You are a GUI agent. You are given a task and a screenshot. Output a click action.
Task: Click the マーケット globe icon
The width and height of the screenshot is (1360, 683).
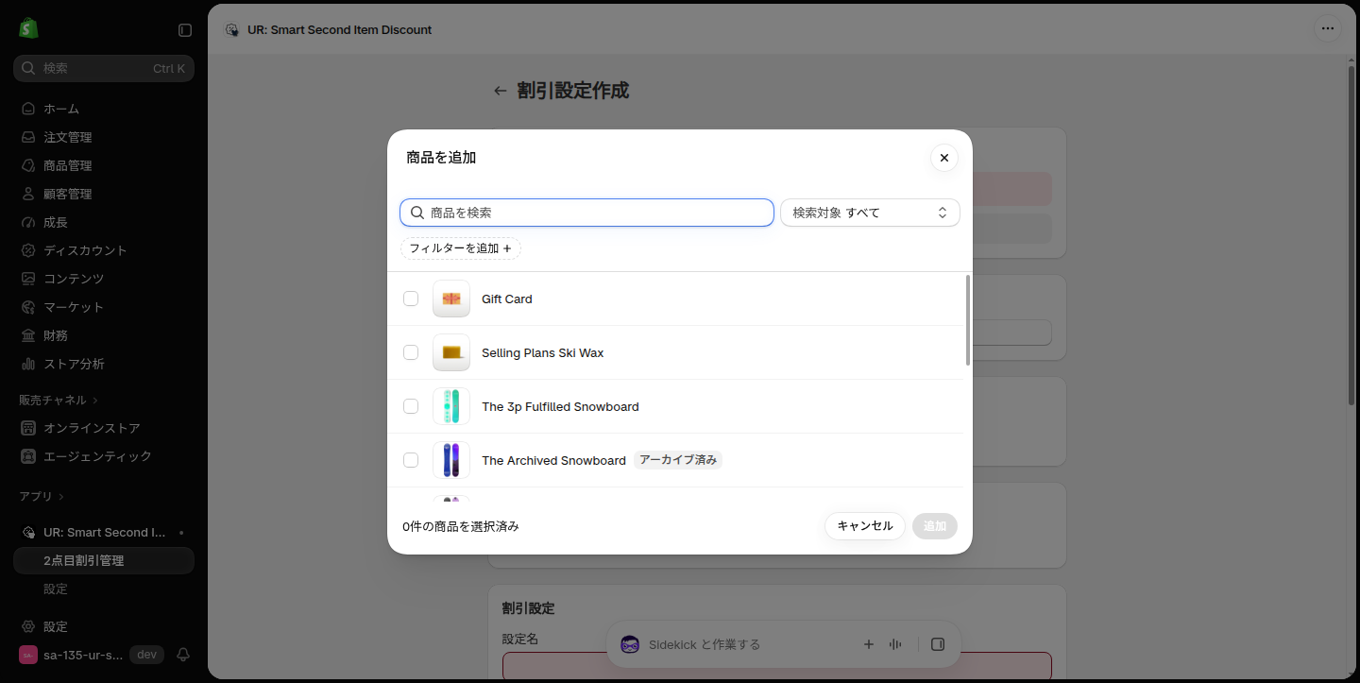coord(28,307)
